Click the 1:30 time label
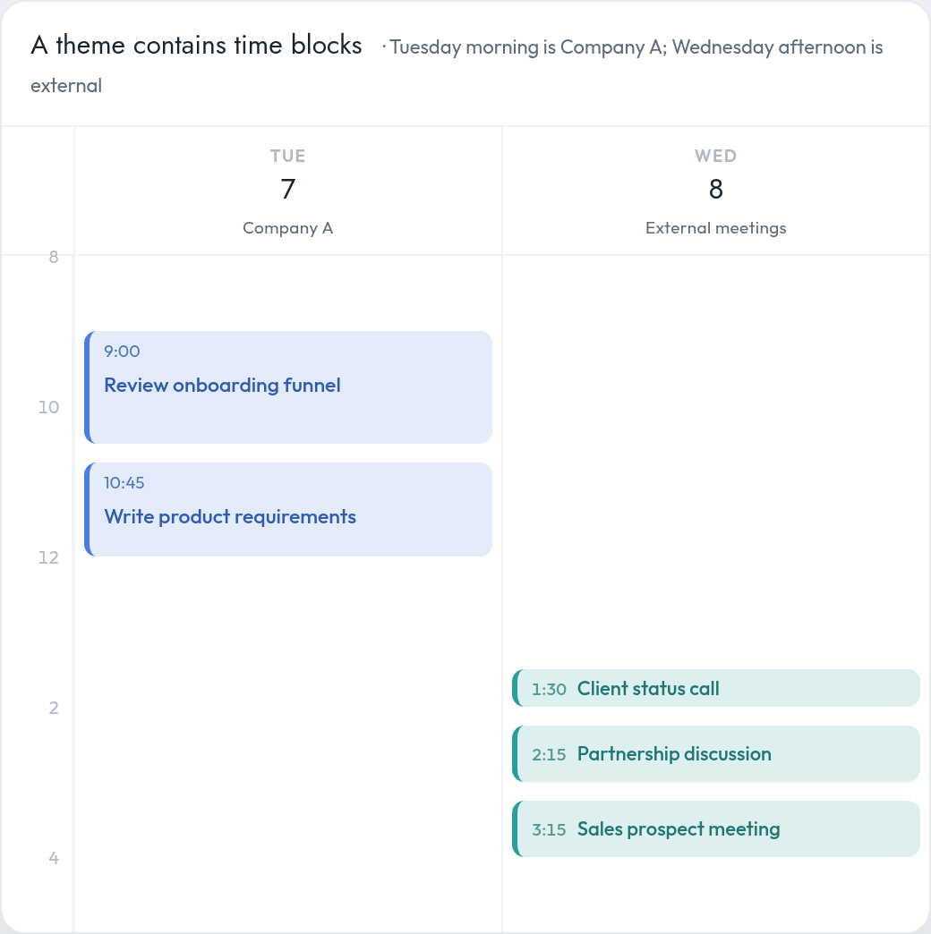Viewport: 931px width, 934px height. tap(549, 689)
